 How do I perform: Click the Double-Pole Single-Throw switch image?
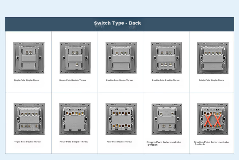pyautogui.click(x=121, y=58)
